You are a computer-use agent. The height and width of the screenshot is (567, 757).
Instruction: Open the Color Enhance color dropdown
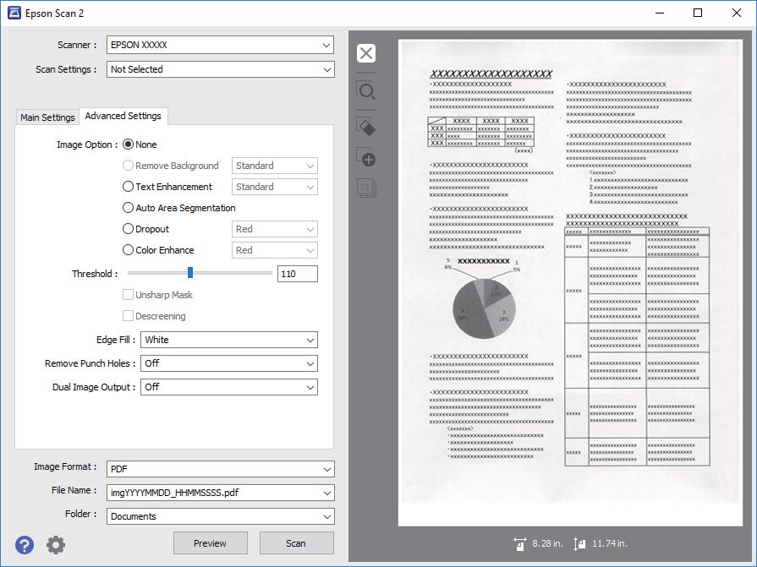[275, 250]
